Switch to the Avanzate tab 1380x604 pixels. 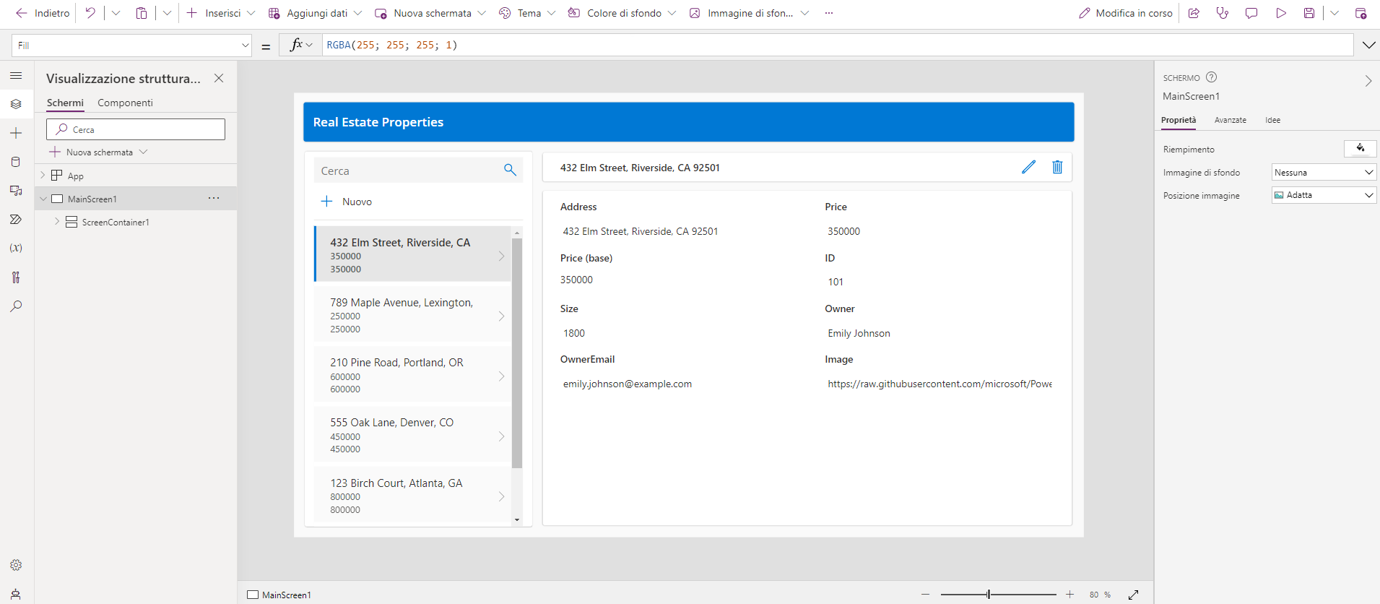click(1230, 120)
